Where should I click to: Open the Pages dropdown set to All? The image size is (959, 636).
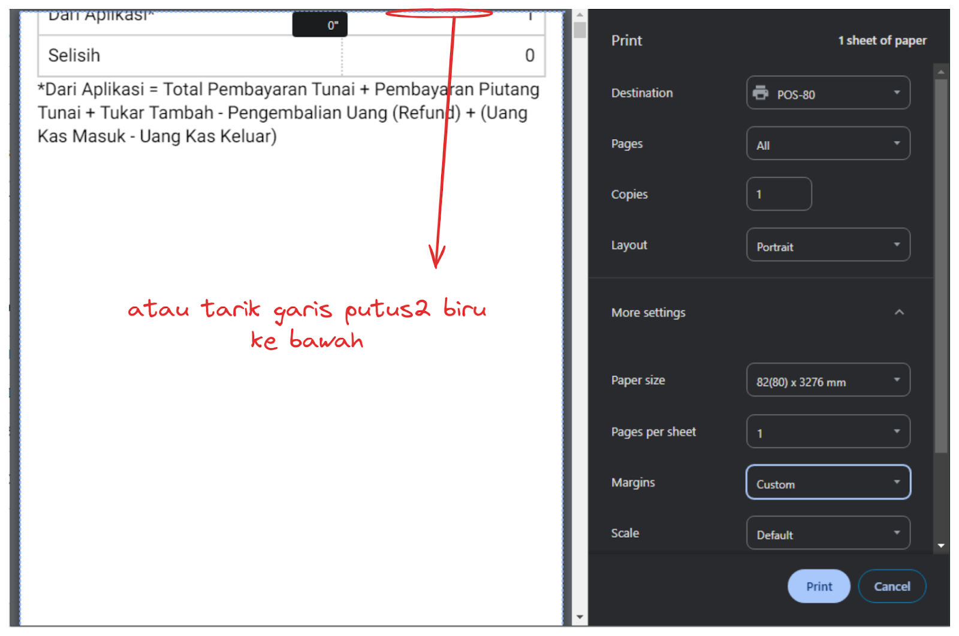(x=828, y=144)
